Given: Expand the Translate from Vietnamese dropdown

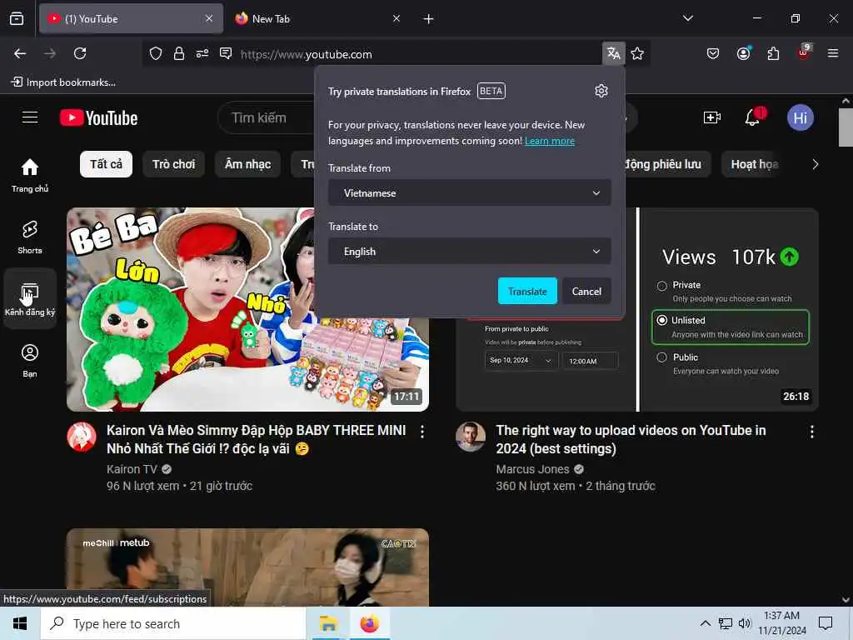Looking at the screenshot, I should [x=470, y=192].
